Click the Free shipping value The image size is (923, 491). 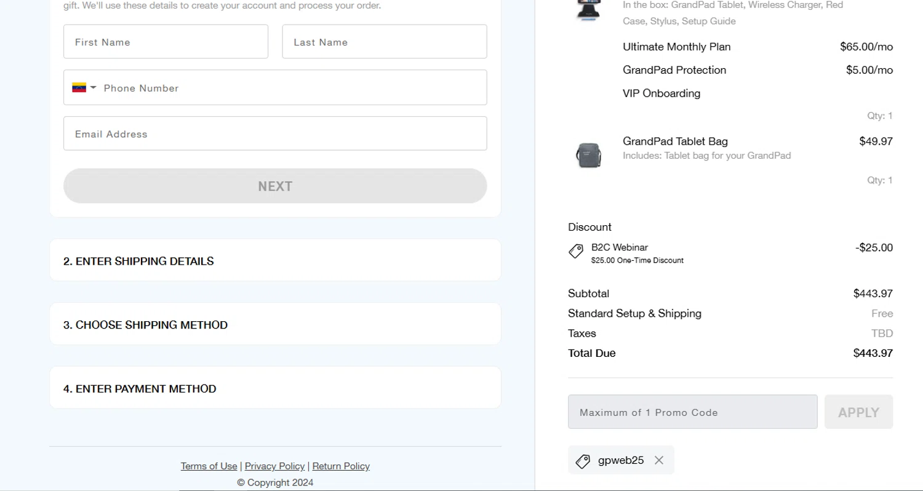point(882,314)
